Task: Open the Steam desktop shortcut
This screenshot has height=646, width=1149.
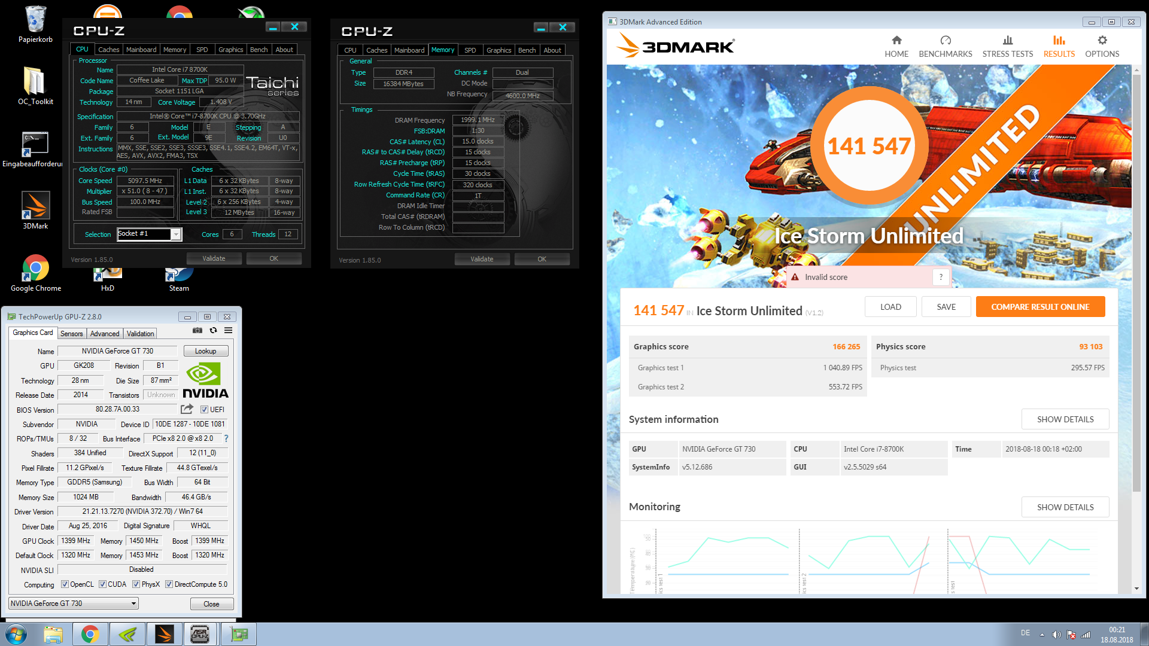Action: pyautogui.click(x=179, y=280)
